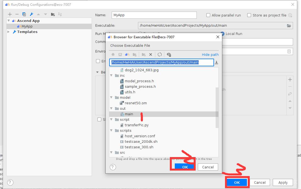Collapse Before launch section
Screen dimensions: 301x189
[97, 72]
